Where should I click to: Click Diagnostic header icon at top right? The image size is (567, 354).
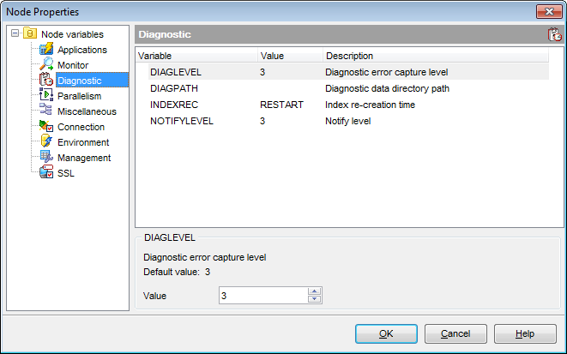coord(554,35)
